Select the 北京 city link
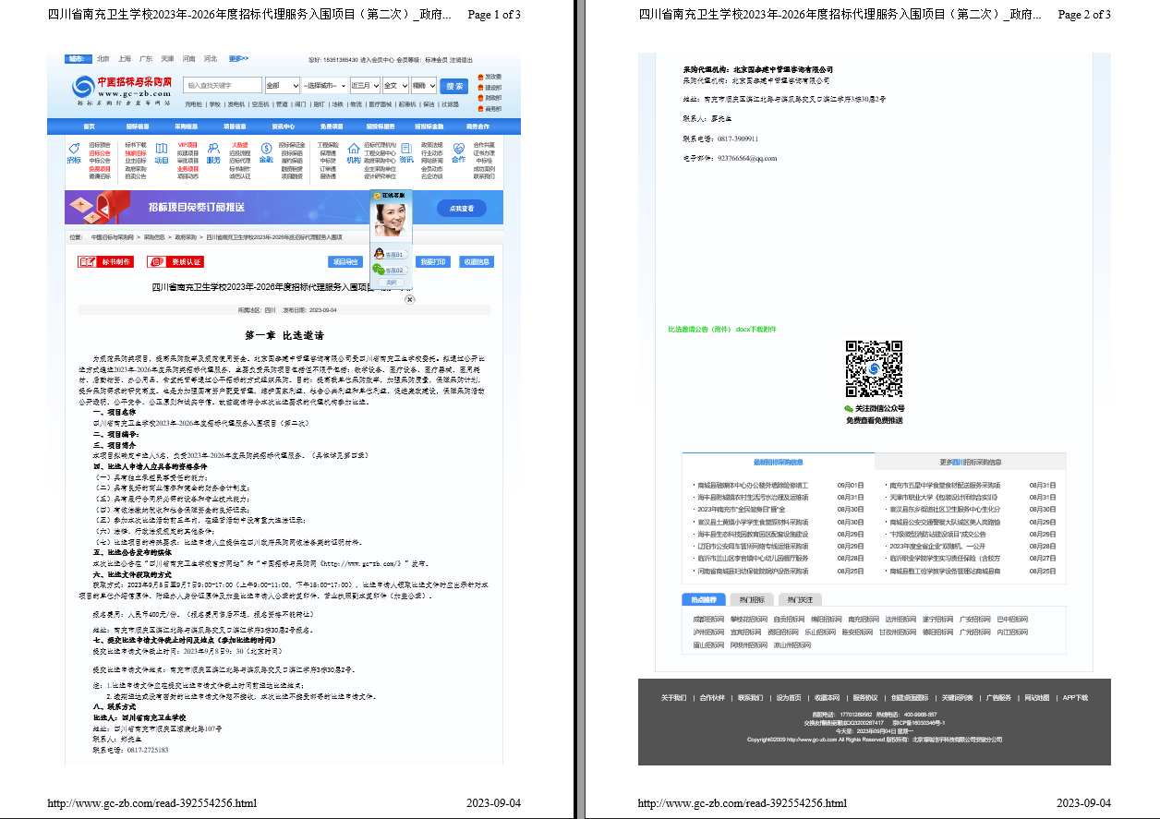 103,59
